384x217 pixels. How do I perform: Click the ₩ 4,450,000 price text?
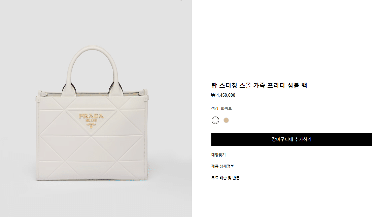click(223, 95)
